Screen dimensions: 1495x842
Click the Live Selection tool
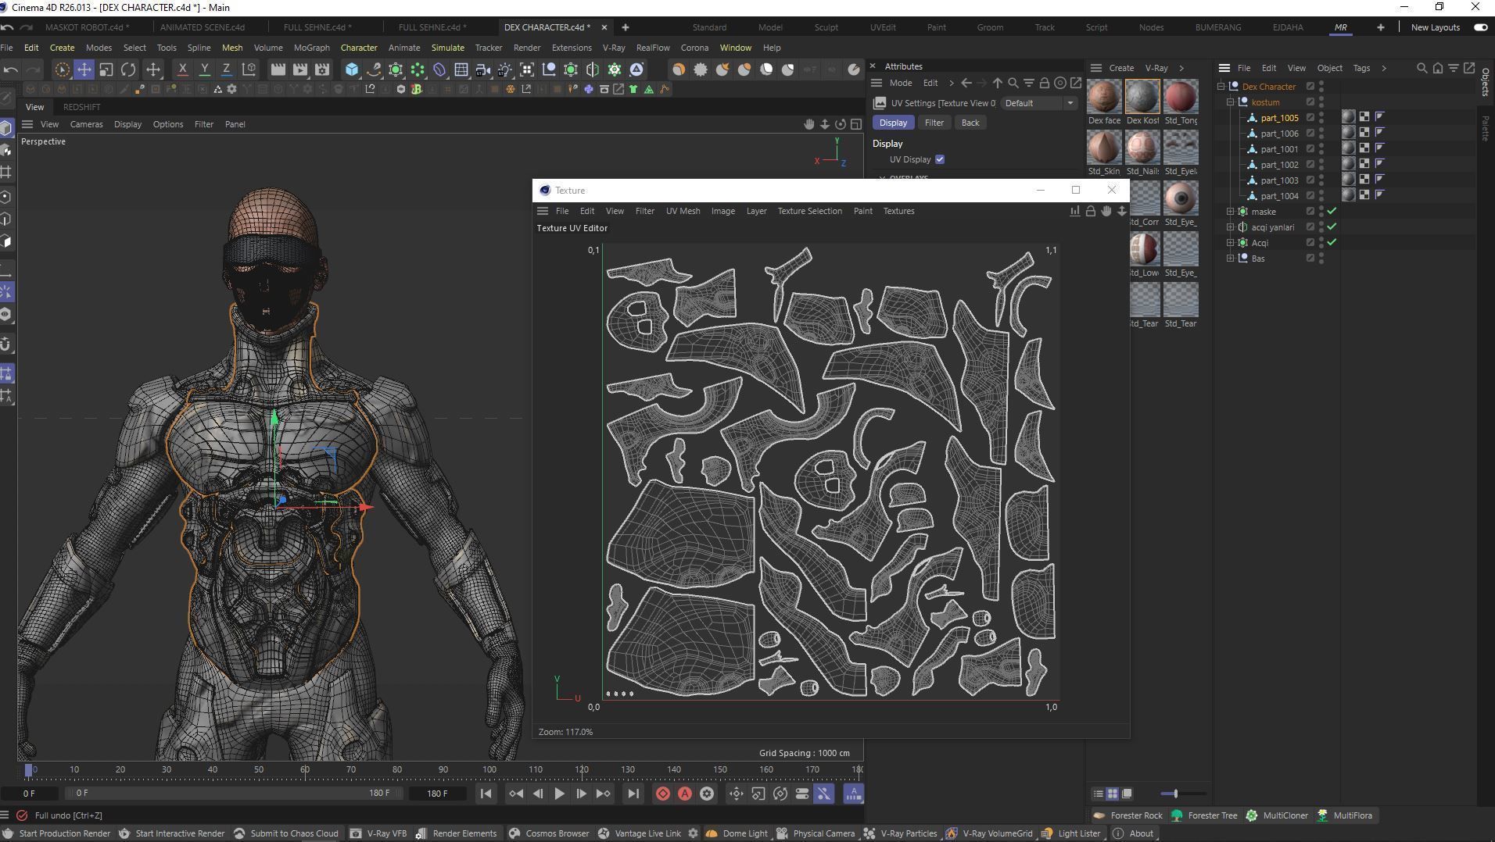tap(62, 70)
